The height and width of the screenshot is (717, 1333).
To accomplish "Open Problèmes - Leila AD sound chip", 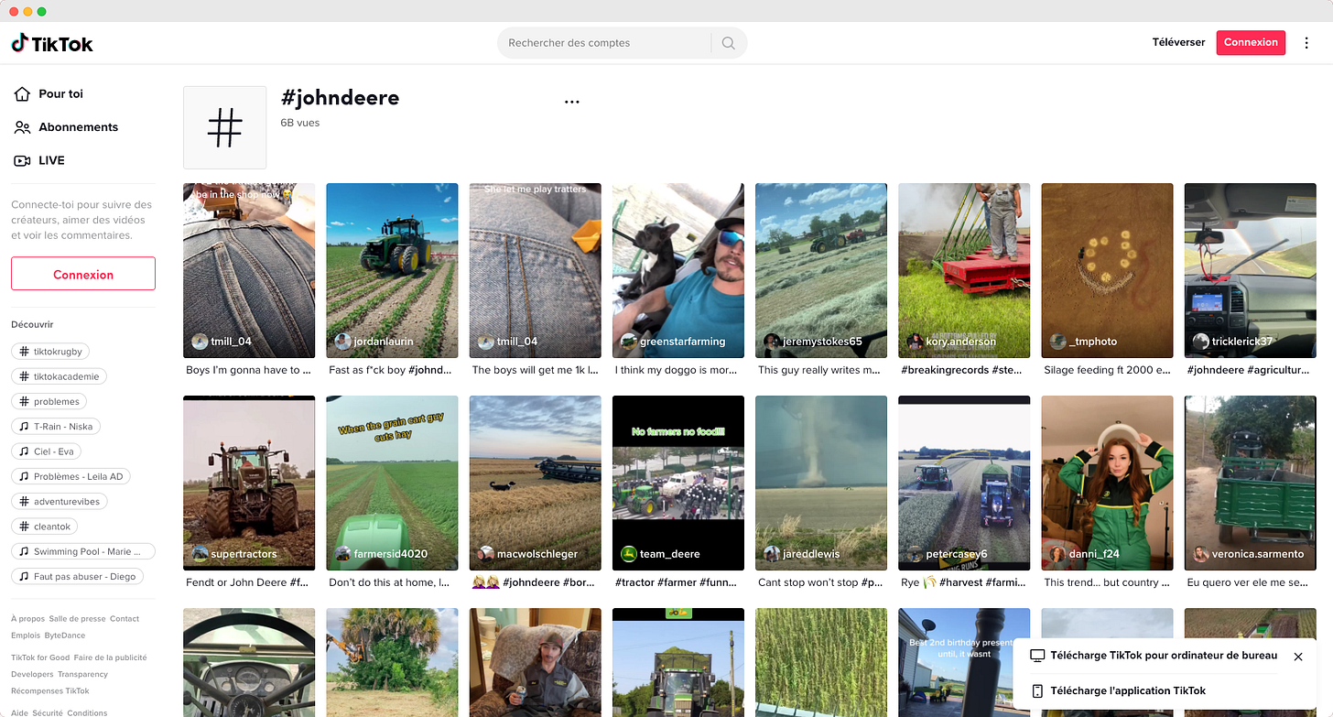I will tap(71, 476).
